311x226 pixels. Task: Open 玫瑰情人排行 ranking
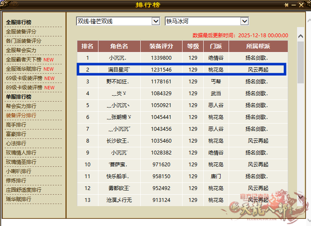[x=21, y=153]
